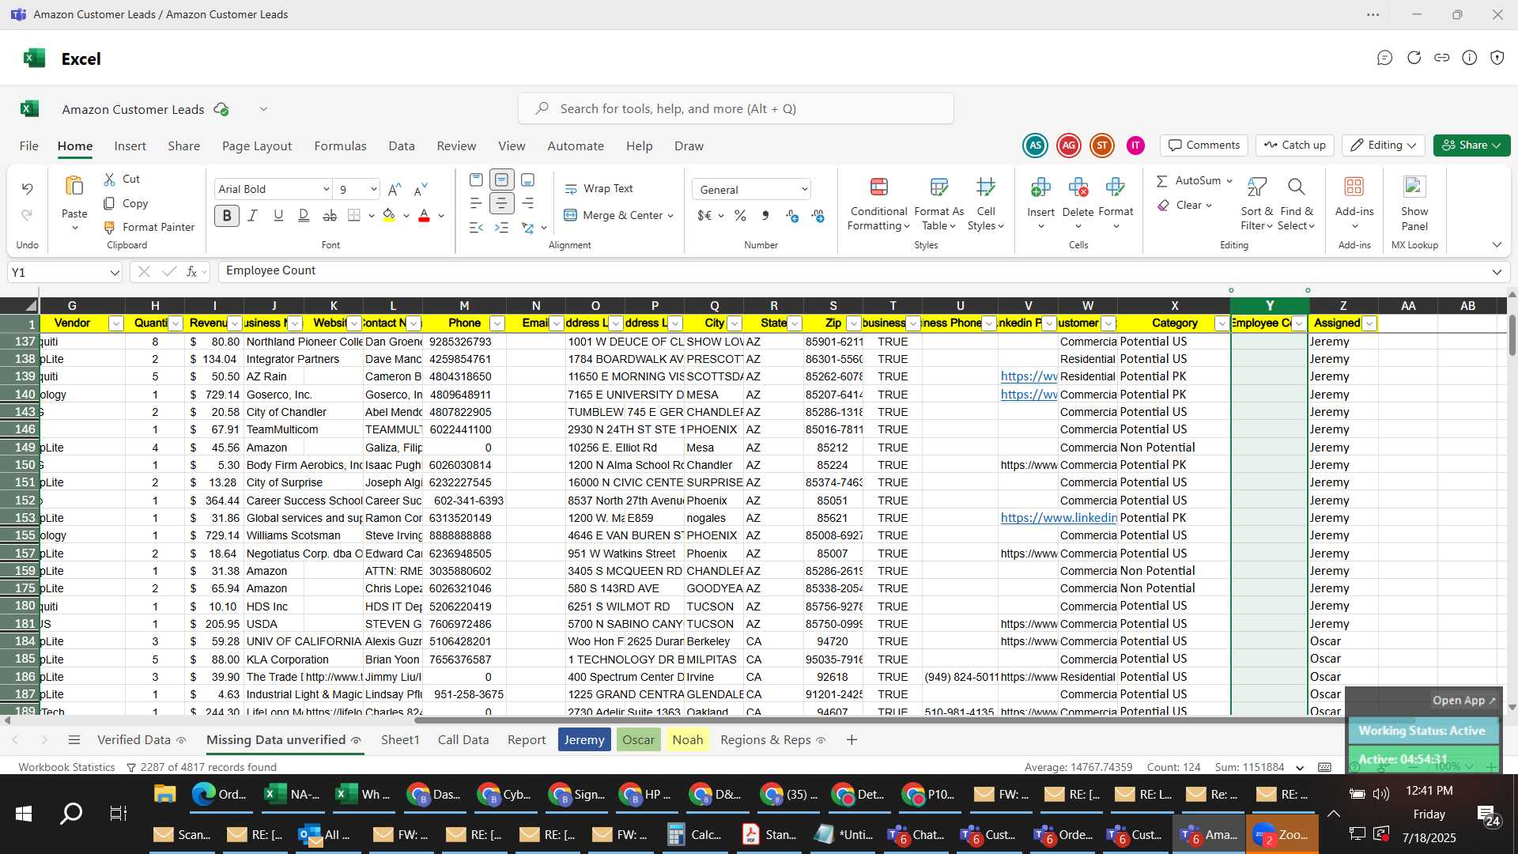
Task: Open Vendor column filter dropdown
Action: 115,323
